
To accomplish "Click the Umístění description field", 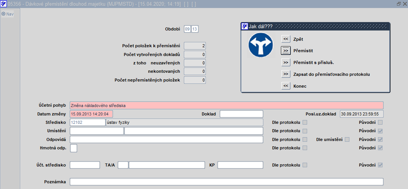I will tap(194, 131).
